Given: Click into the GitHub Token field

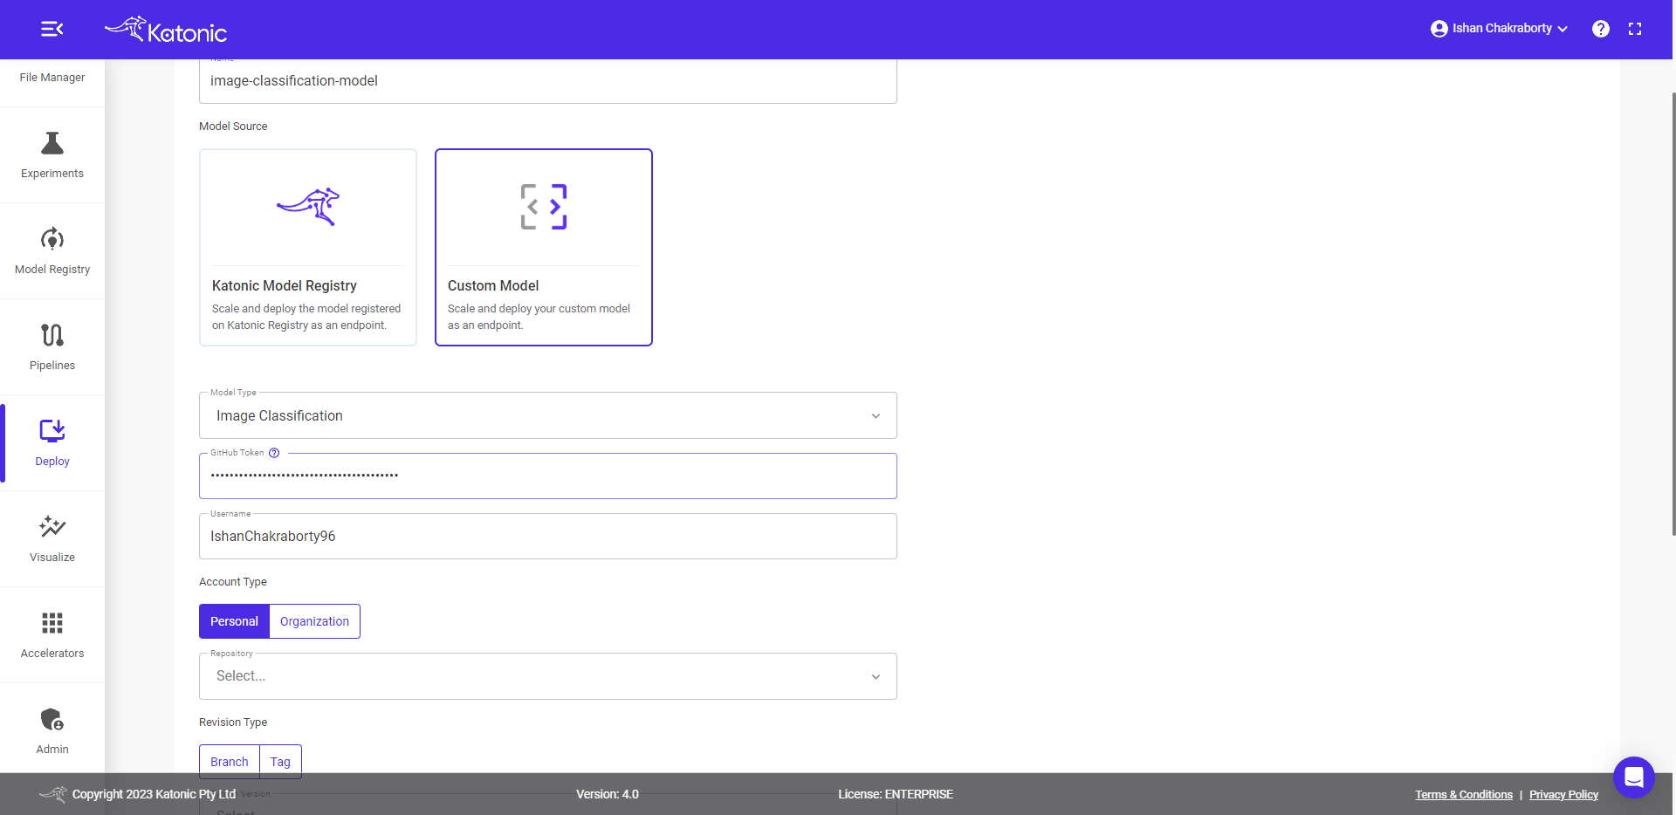Looking at the screenshot, I should [x=548, y=476].
